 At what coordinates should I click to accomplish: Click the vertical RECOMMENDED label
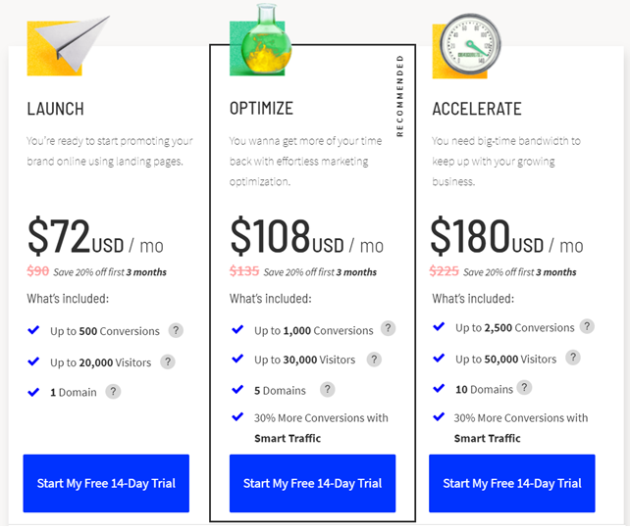(399, 96)
